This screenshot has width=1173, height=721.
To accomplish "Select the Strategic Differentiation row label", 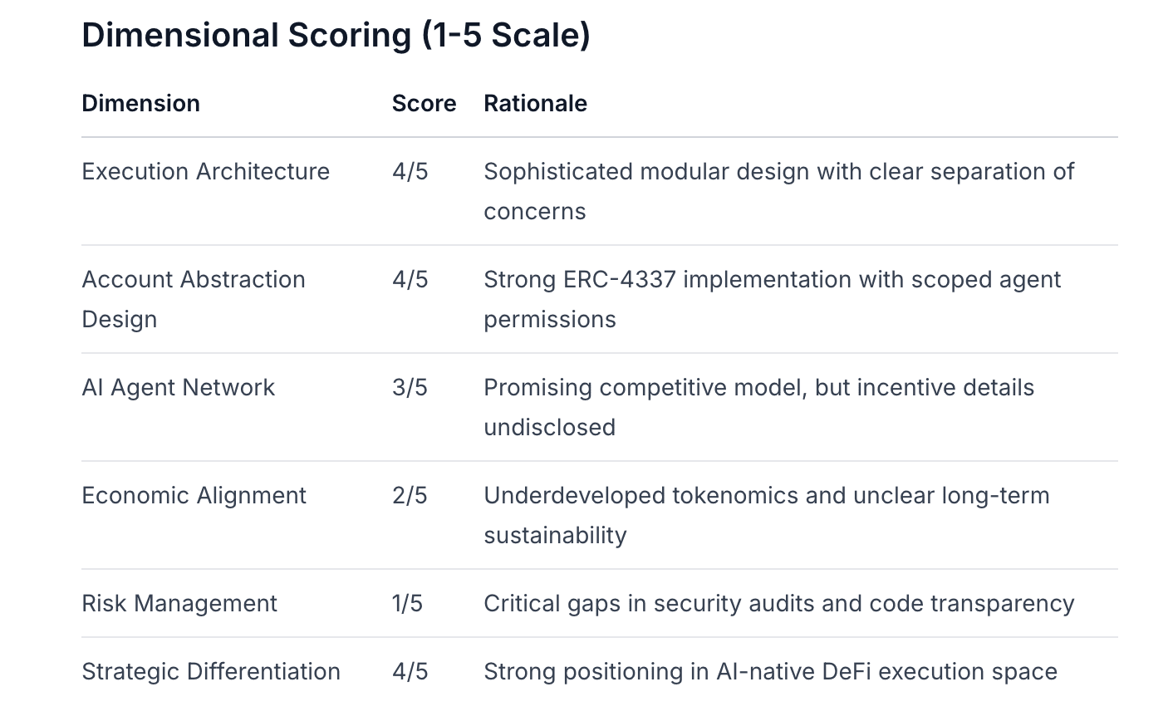I will point(211,672).
